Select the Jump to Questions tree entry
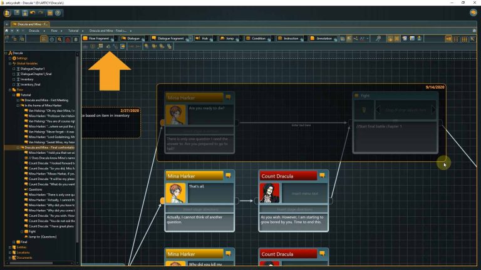The image size is (481, 270). tap(43, 237)
